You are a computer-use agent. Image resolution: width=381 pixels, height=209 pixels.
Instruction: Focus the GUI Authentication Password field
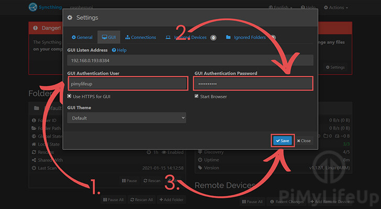point(253,84)
